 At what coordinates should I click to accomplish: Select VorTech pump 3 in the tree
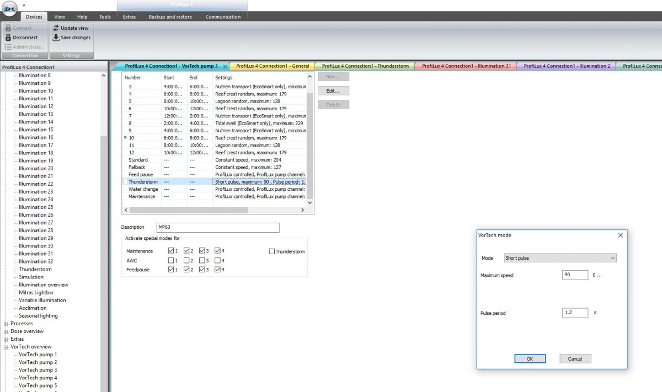tap(38, 370)
